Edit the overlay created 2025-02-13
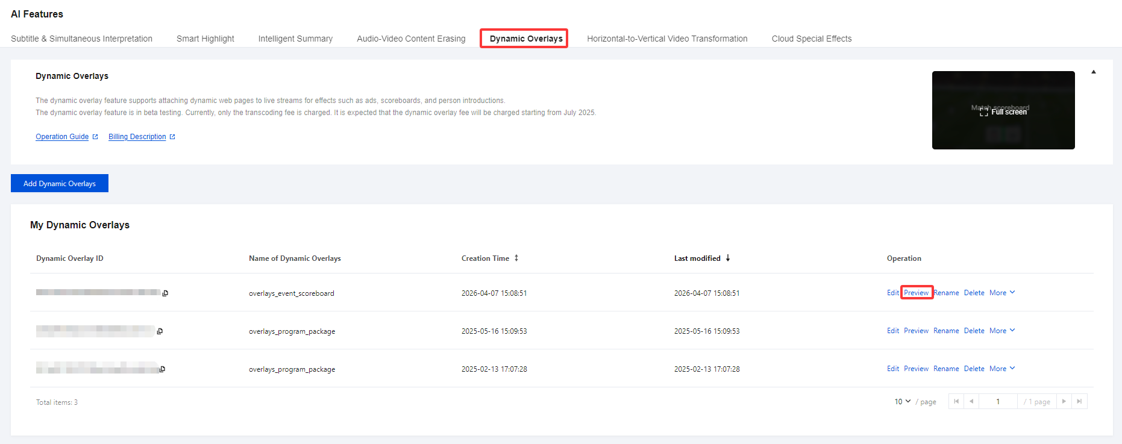The height and width of the screenshot is (444, 1122). (893, 369)
